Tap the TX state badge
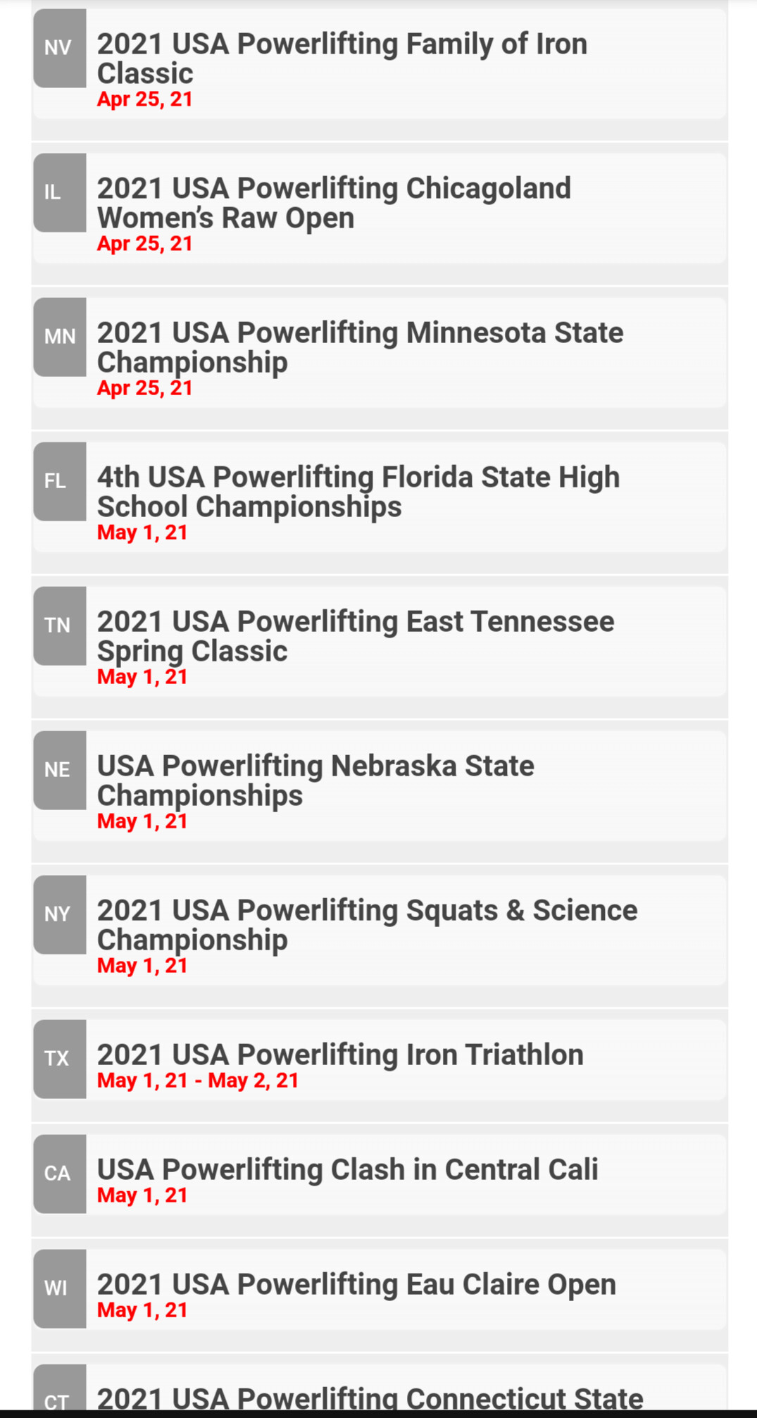Image resolution: width=757 pixels, height=1418 pixels. point(60,1059)
